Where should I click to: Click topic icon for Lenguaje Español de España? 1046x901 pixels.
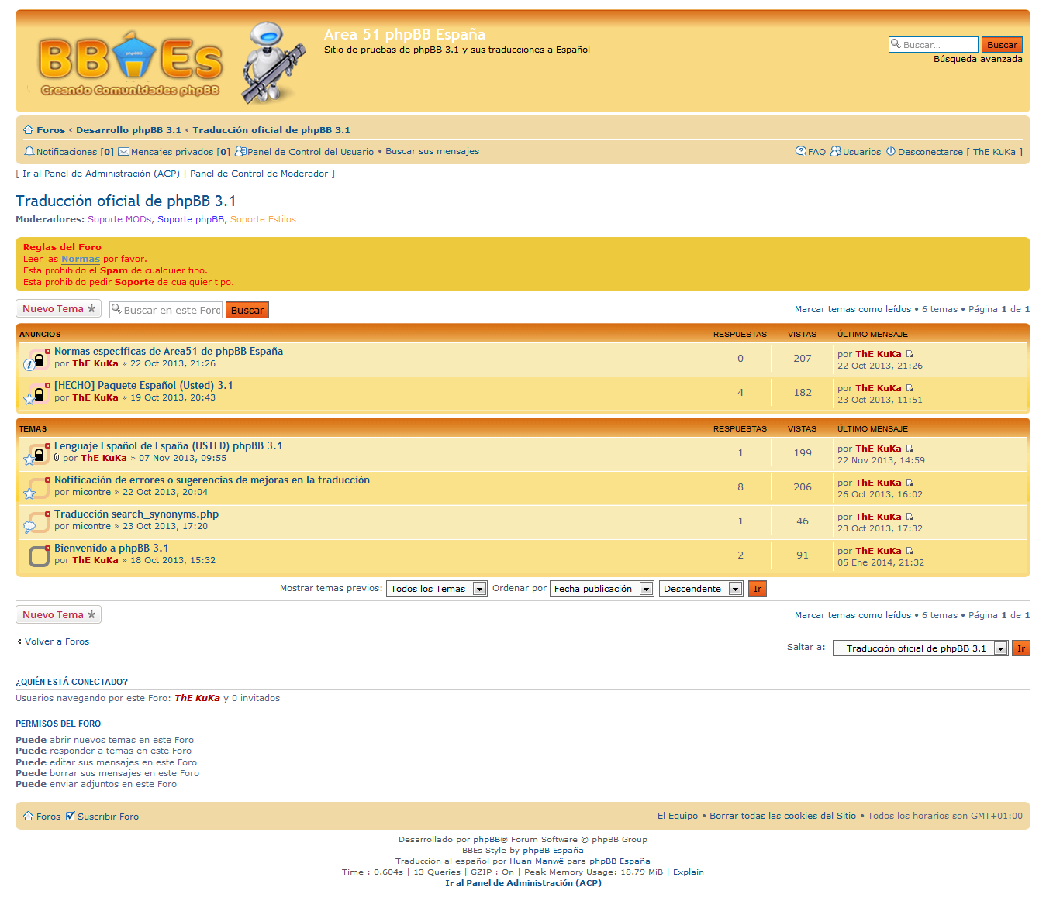tap(38, 454)
